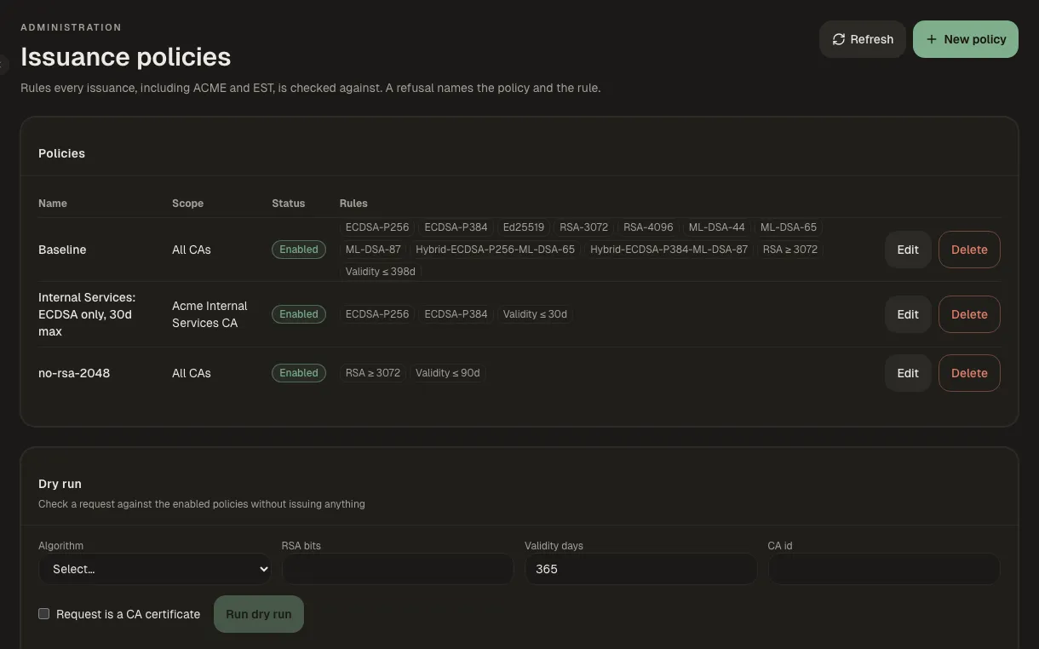Click the Status column header
The height and width of the screenshot is (649, 1039).
[288, 204]
